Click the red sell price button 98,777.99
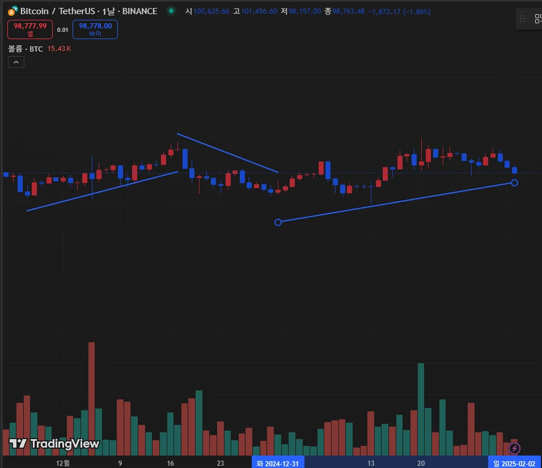Viewport: 542px width, 468px height. (x=30, y=29)
